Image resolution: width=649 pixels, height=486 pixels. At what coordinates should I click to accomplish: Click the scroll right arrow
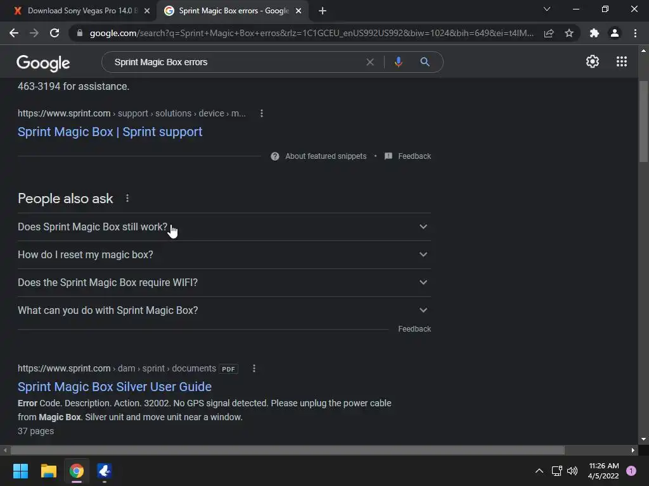(x=633, y=450)
